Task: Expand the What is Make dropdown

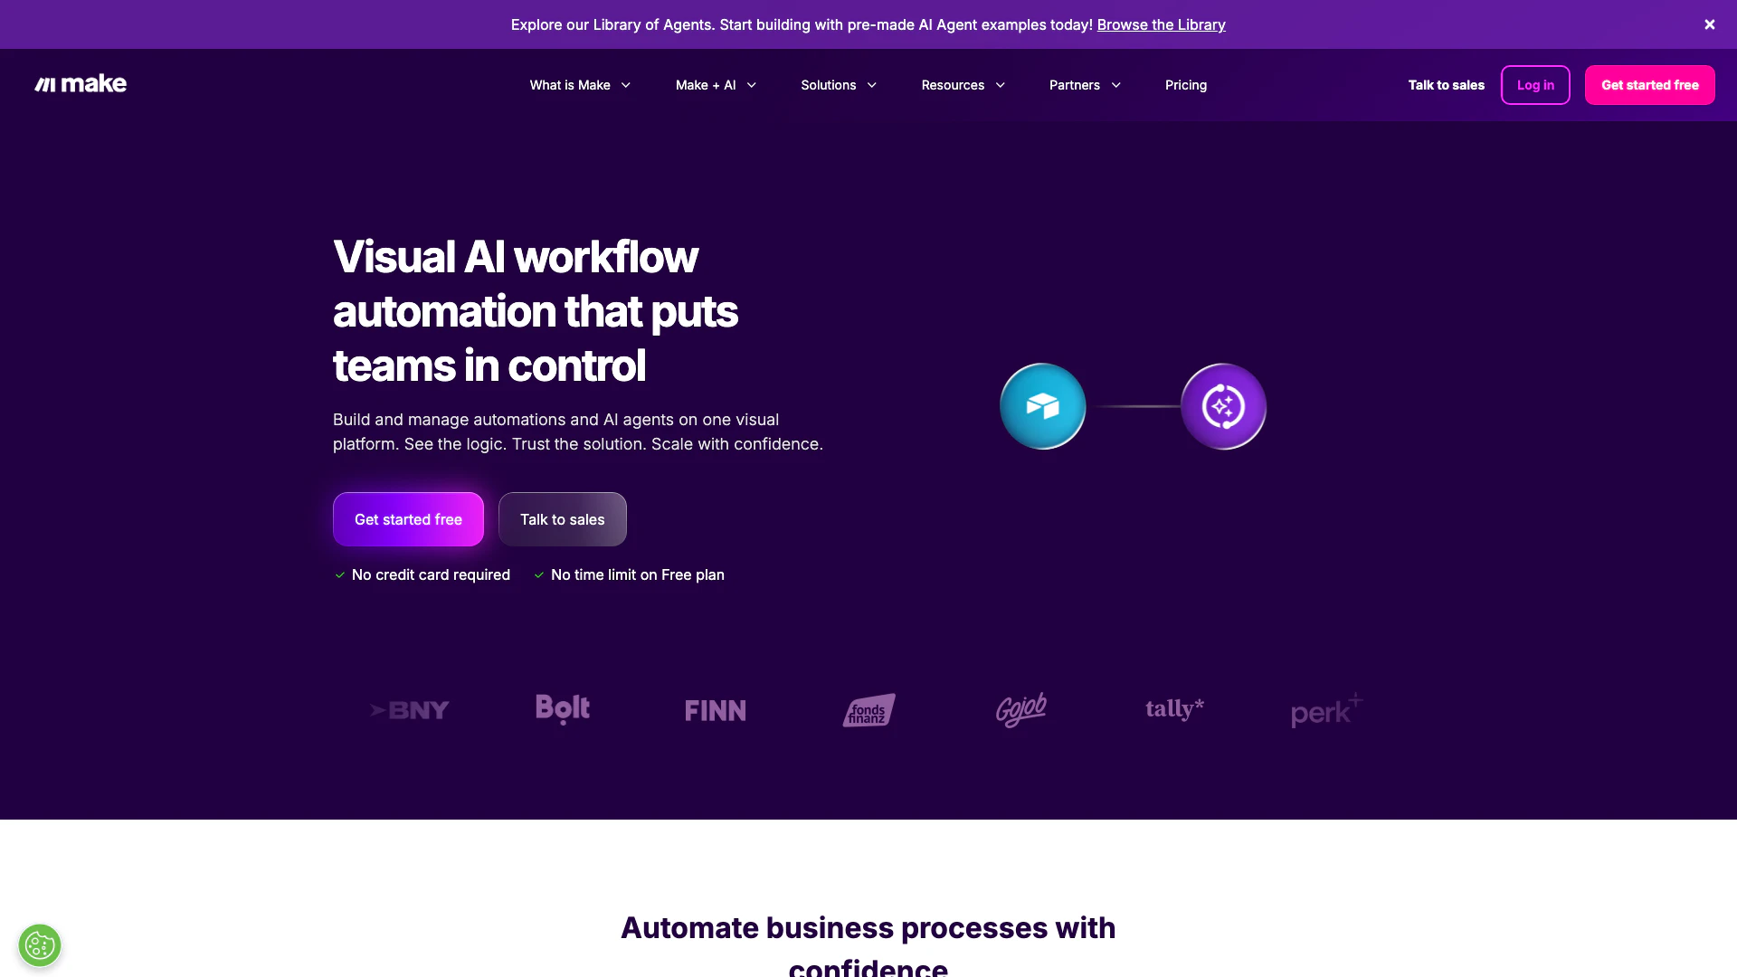Action: tap(580, 85)
